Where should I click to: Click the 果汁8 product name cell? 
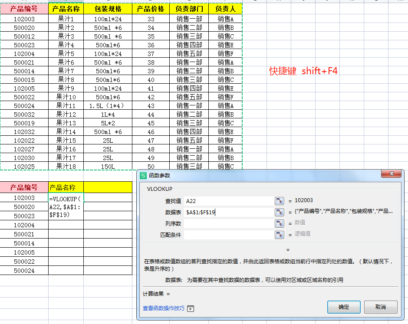(x=66, y=79)
